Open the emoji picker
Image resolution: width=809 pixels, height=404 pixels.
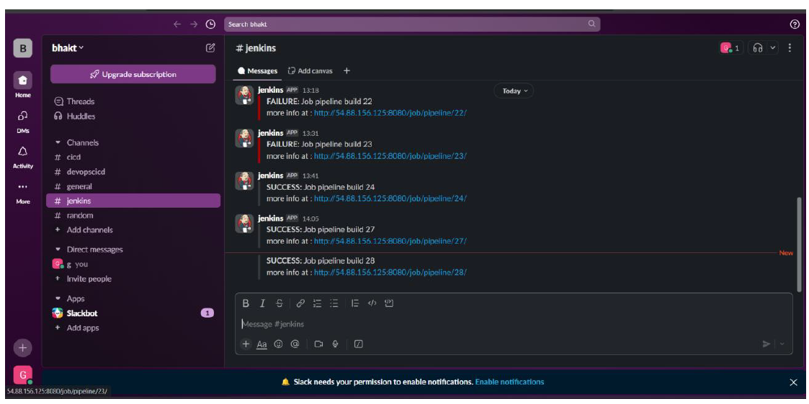click(x=279, y=344)
